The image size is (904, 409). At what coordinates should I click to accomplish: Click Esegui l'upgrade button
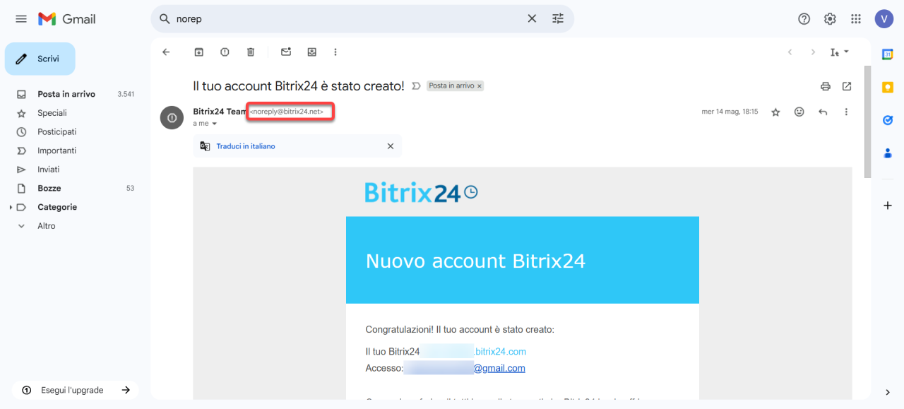[75, 390]
